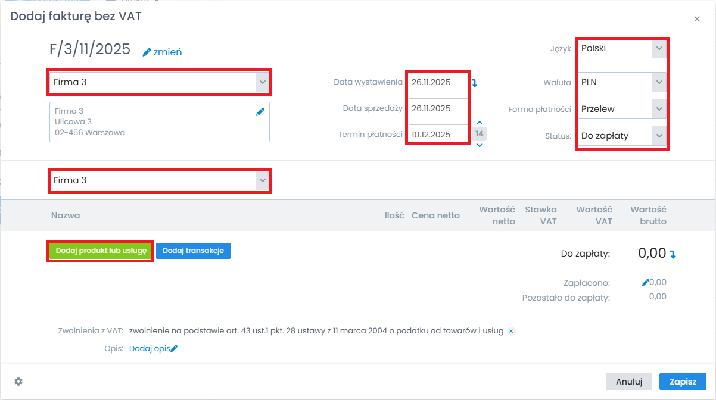Expand the Język dropdown
Screen dimensions: 716x400
click(658, 48)
